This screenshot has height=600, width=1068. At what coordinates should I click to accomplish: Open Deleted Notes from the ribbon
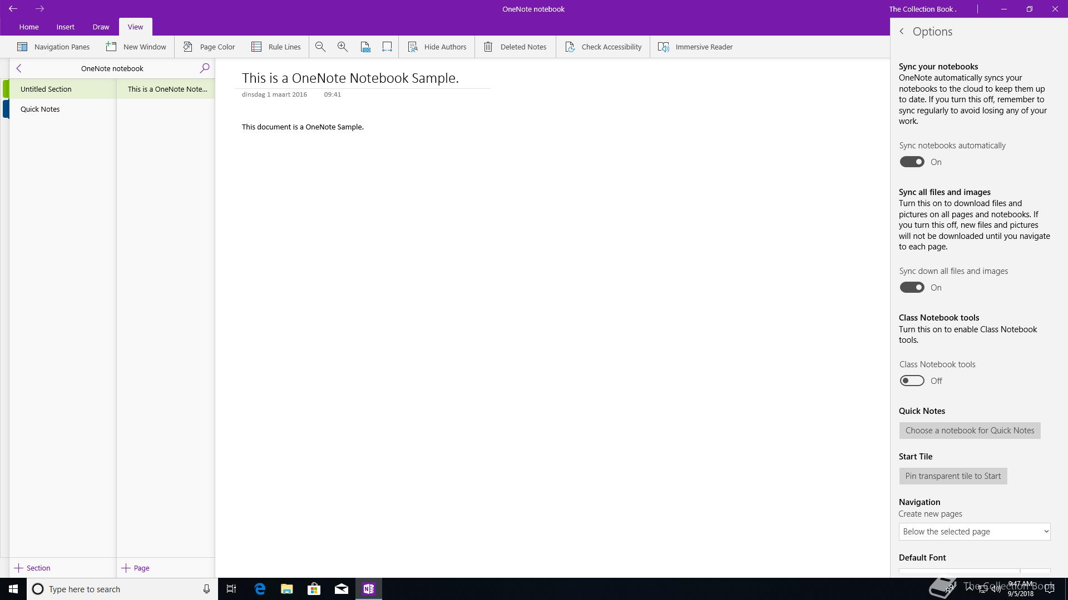coord(515,47)
